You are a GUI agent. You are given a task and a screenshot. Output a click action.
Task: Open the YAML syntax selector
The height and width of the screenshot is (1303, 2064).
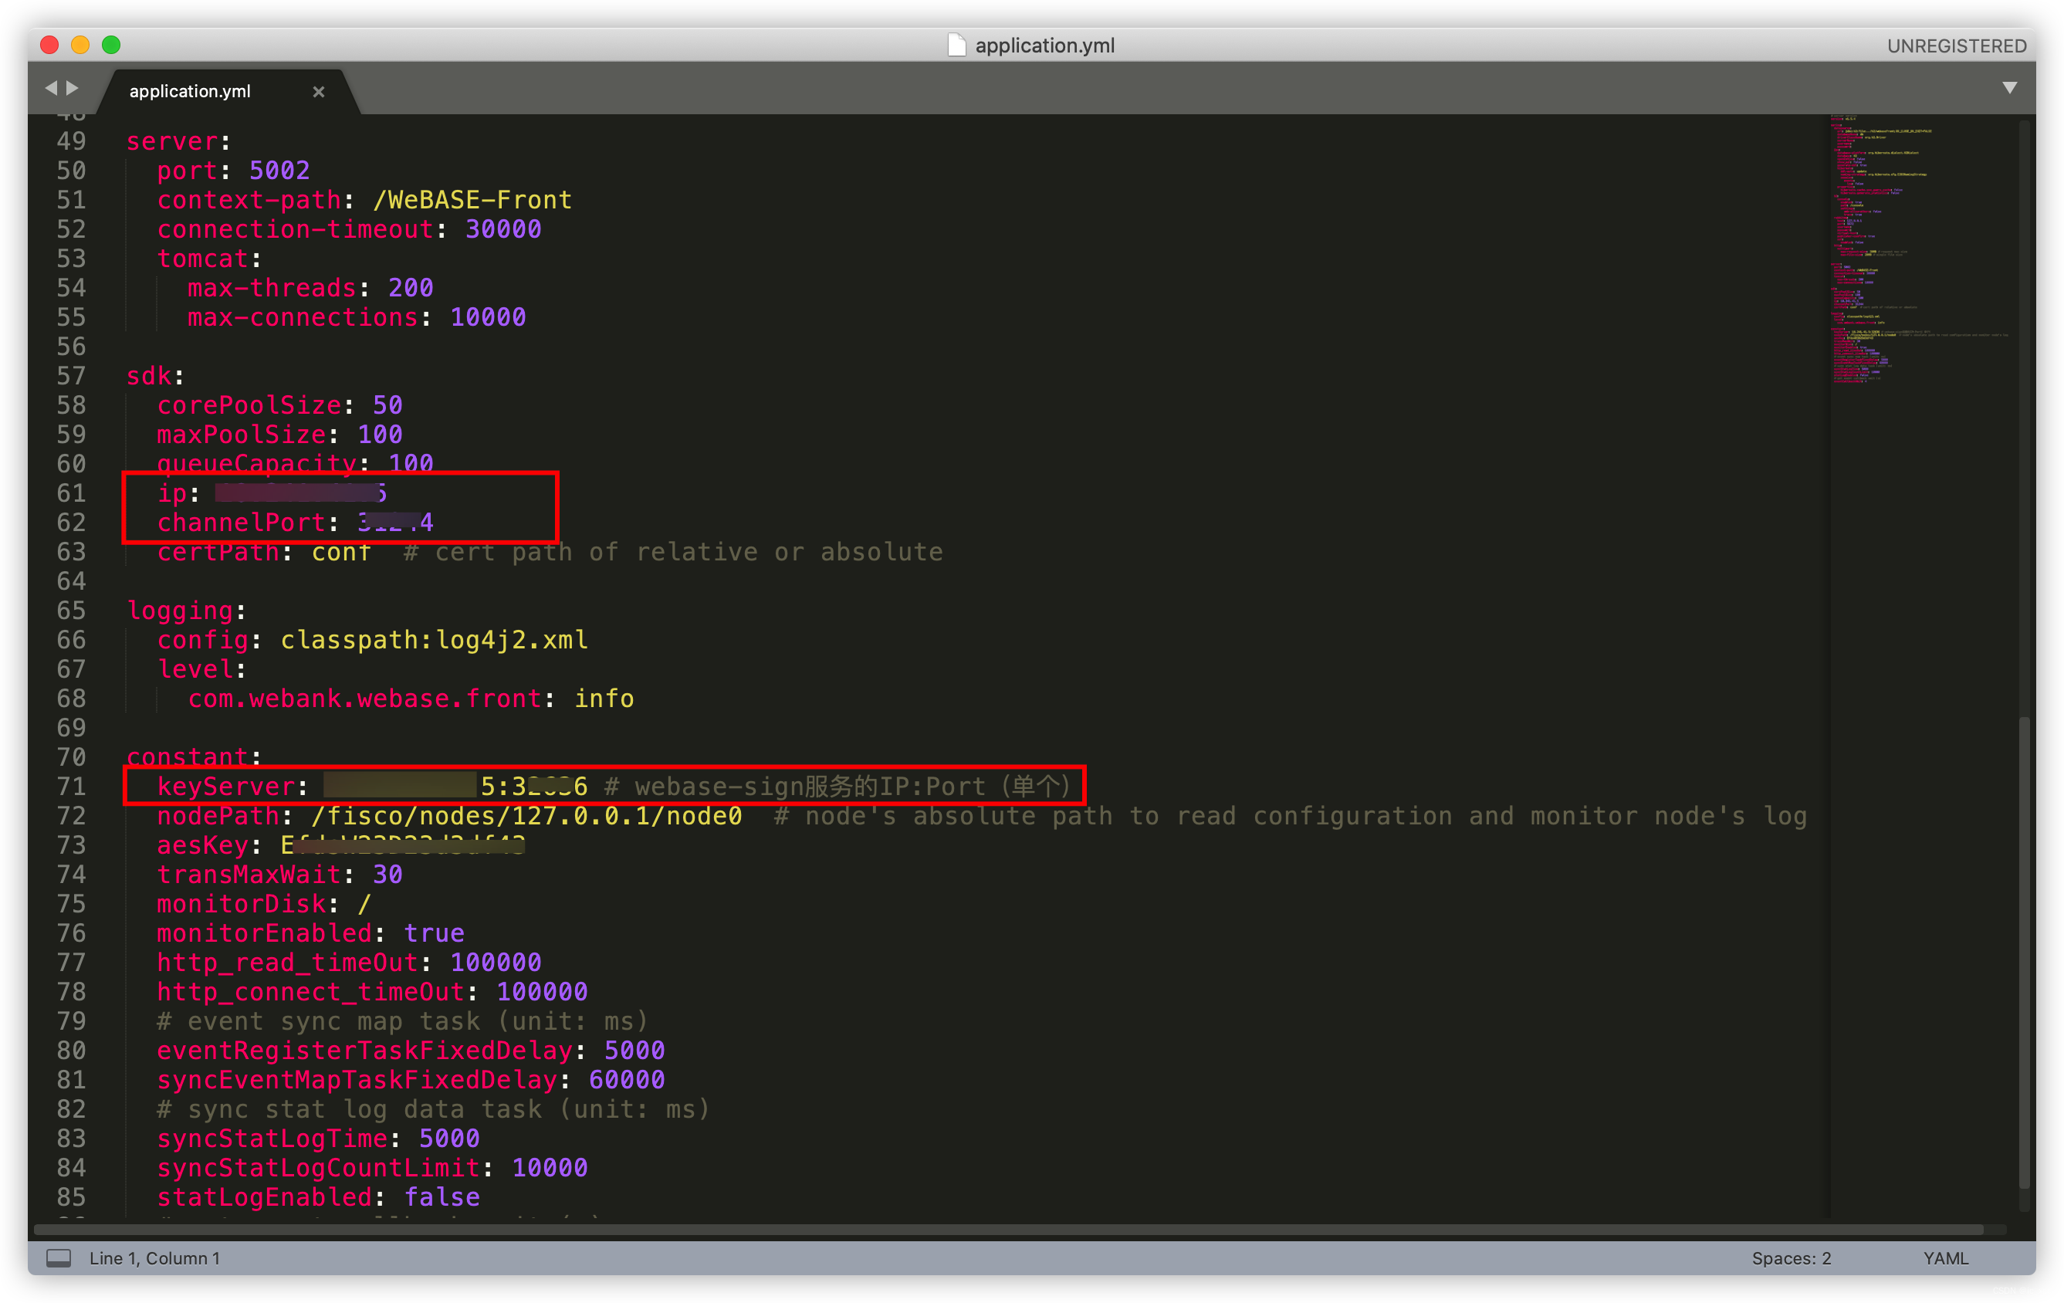click(x=1946, y=1257)
